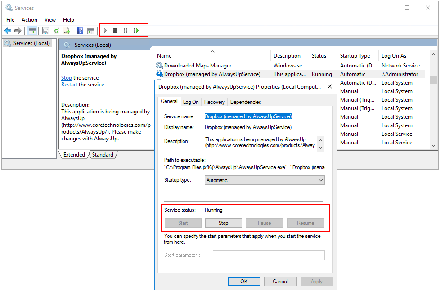Click the '.\Administrator' log on cell
Image resolution: width=440 pixels, height=291 pixels.
pos(400,74)
